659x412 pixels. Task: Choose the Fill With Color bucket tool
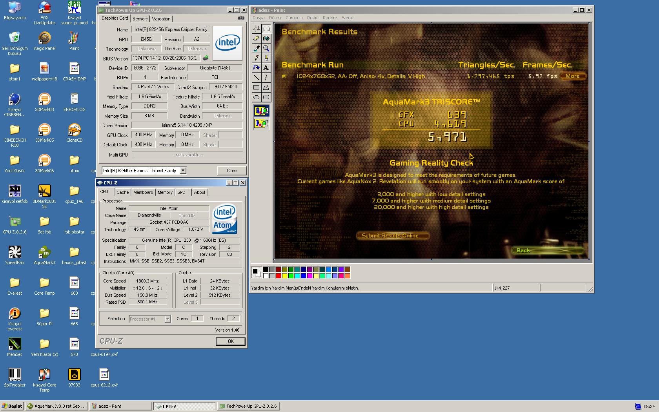266,38
